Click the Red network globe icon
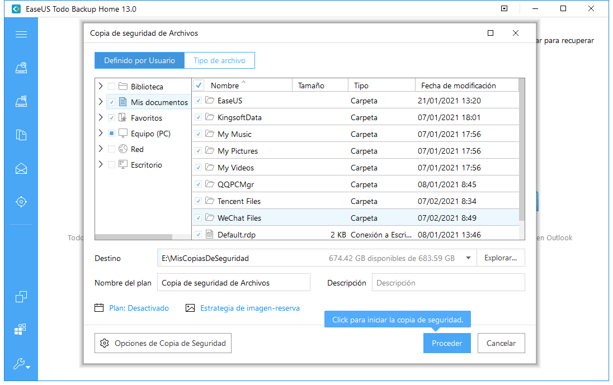This screenshot has height=385, width=613. click(x=123, y=149)
